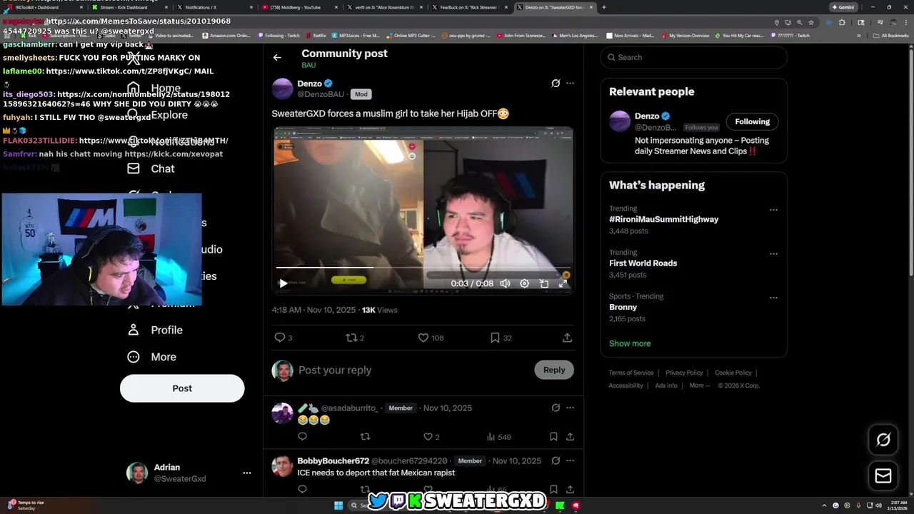
Task: Mute the video with the speaker icon
Action: pos(505,283)
